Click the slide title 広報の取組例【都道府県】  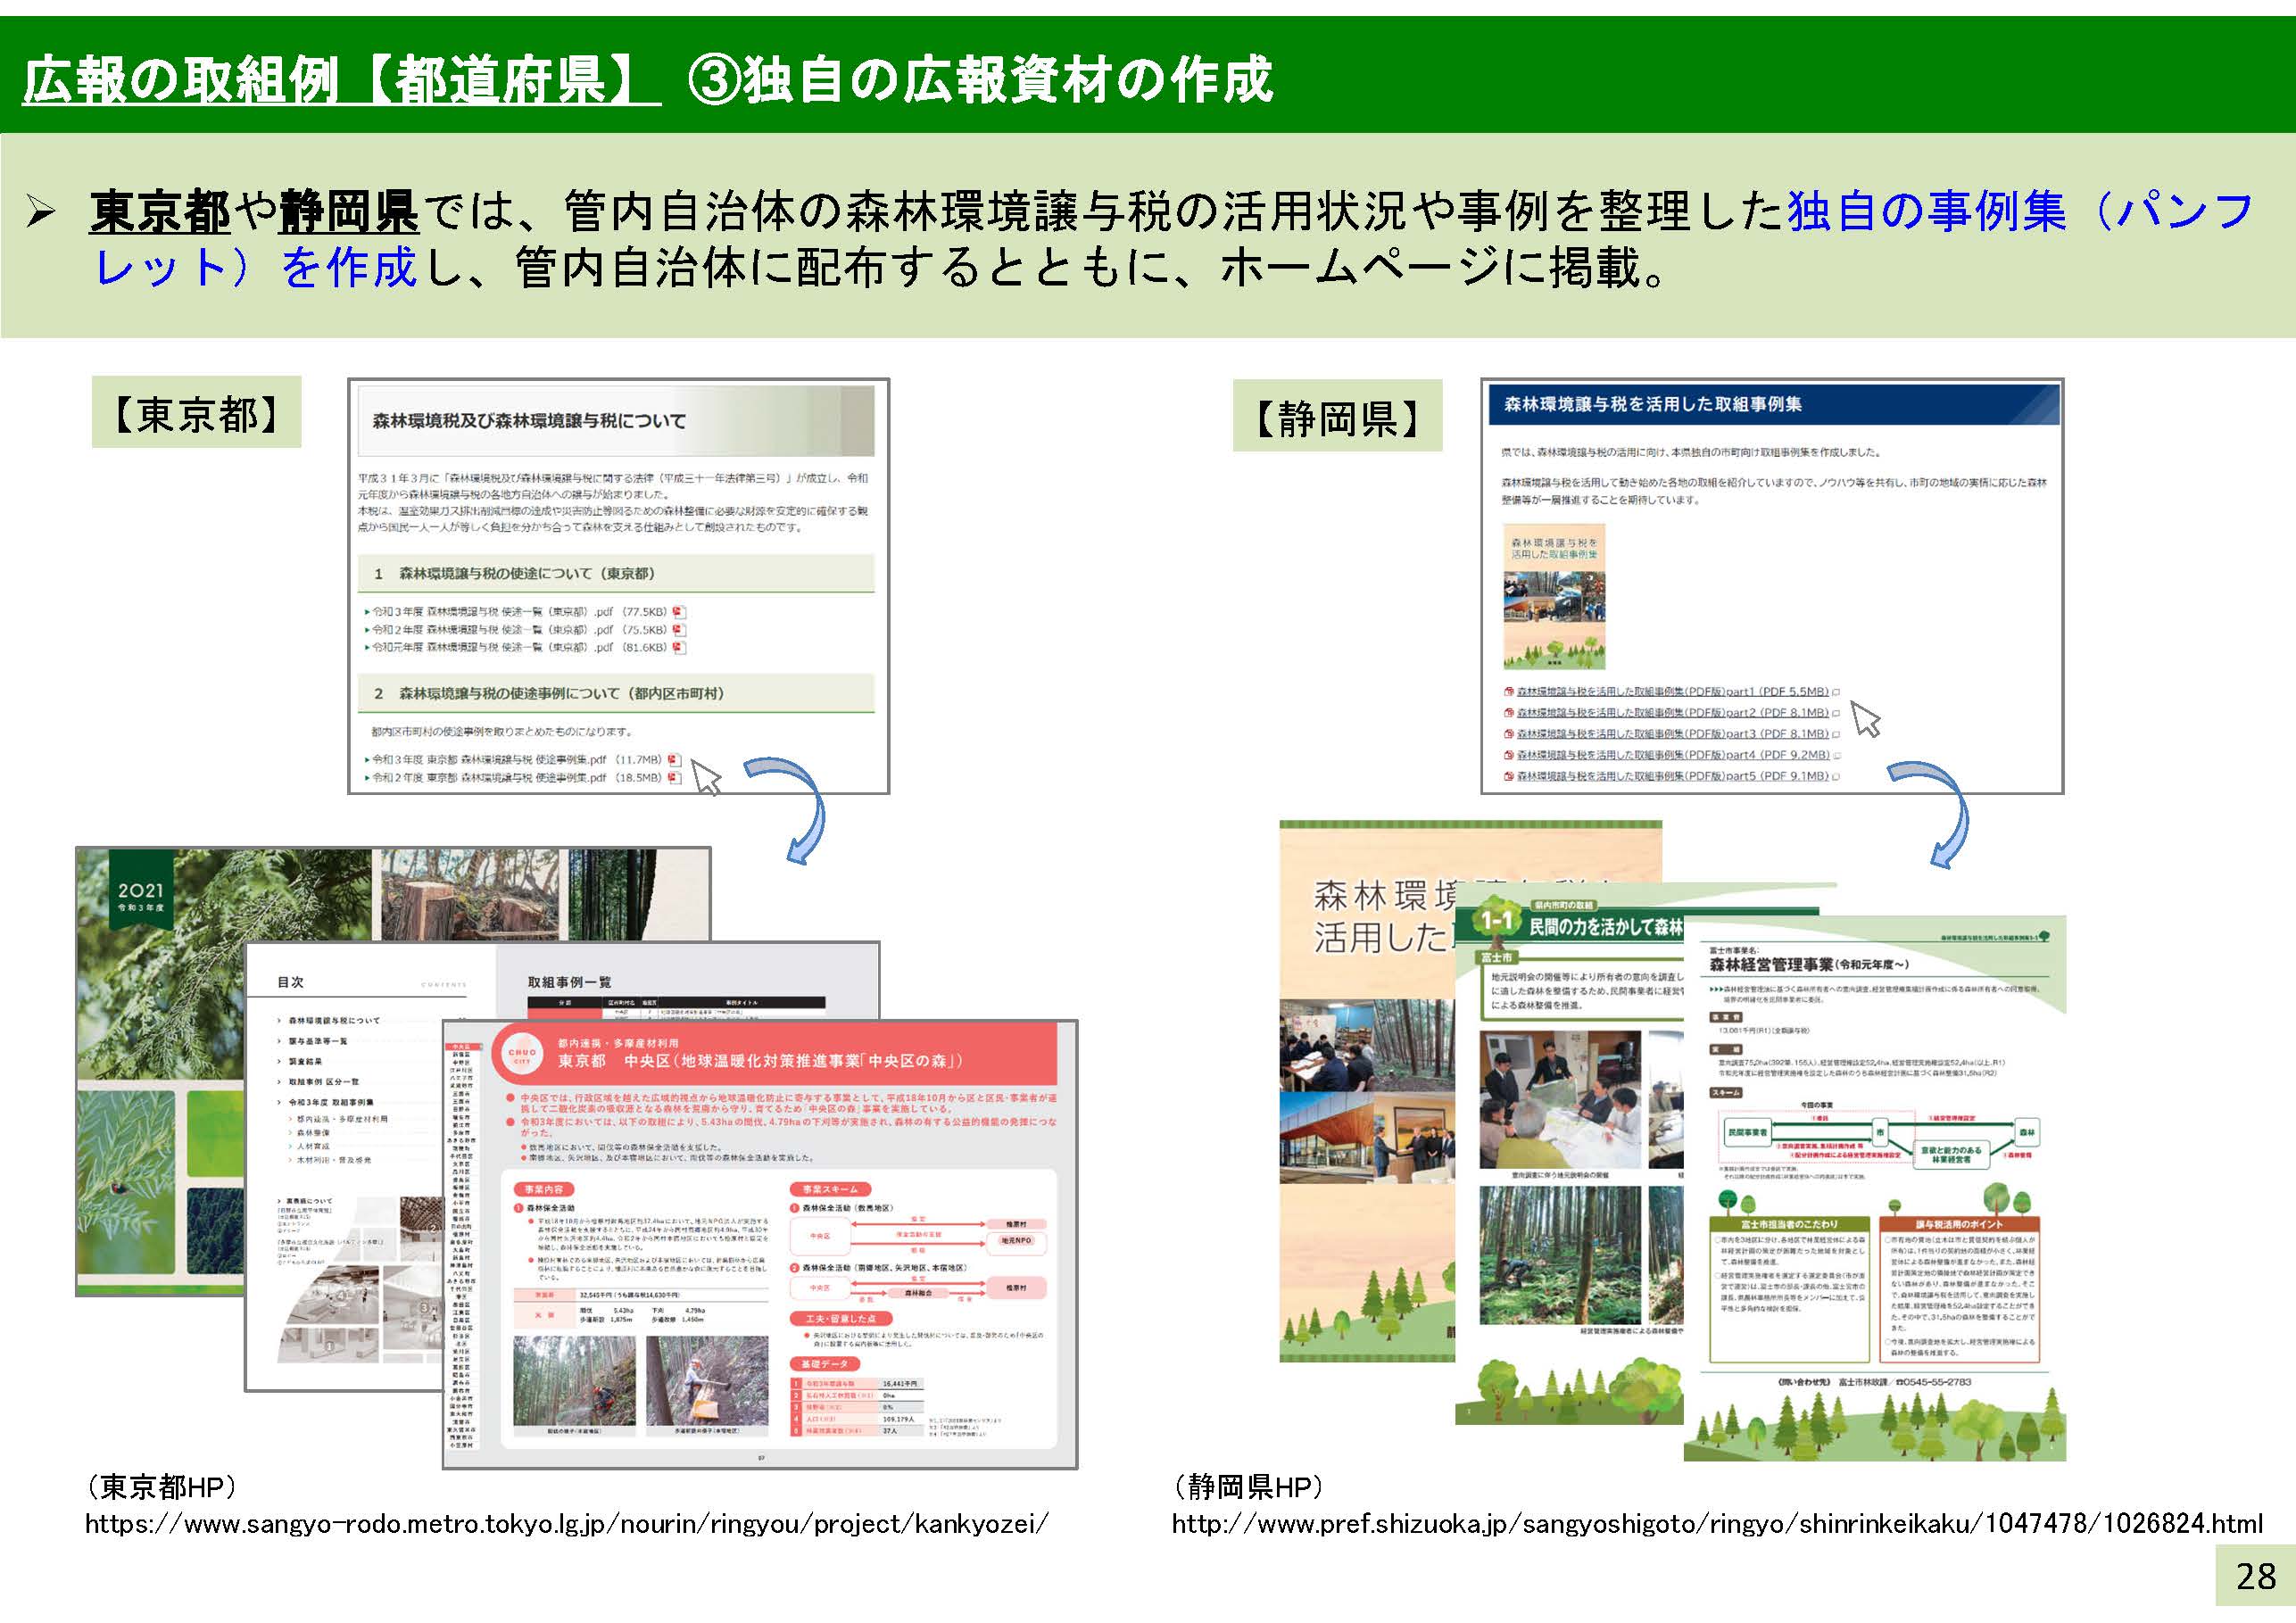coord(341,79)
